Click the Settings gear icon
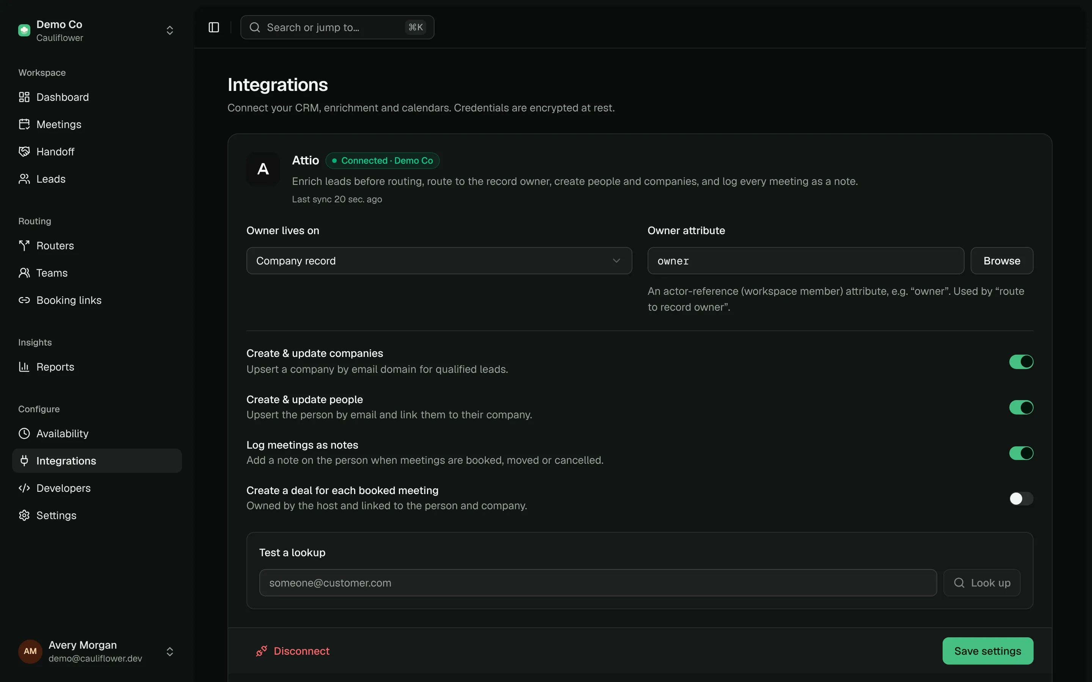Image resolution: width=1092 pixels, height=682 pixels. [x=24, y=515]
